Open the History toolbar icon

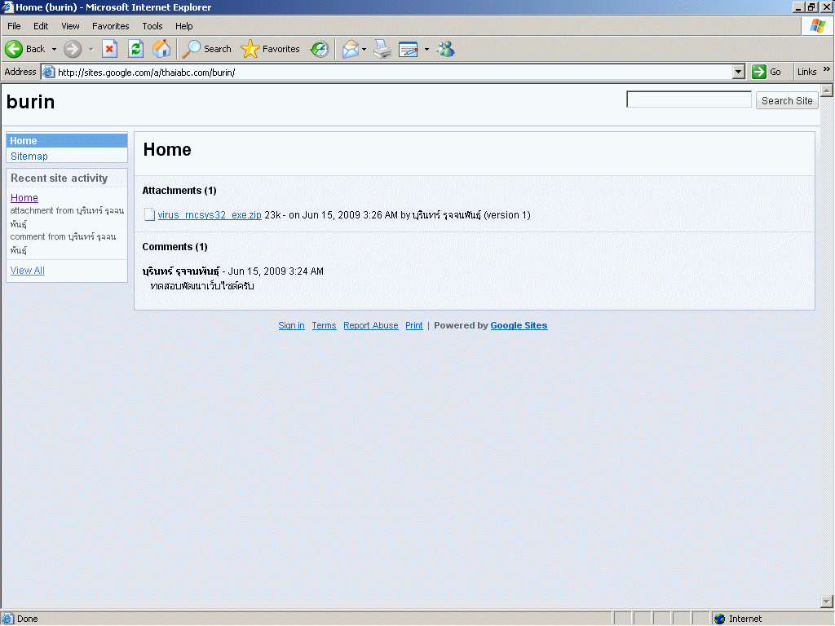[320, 49]
